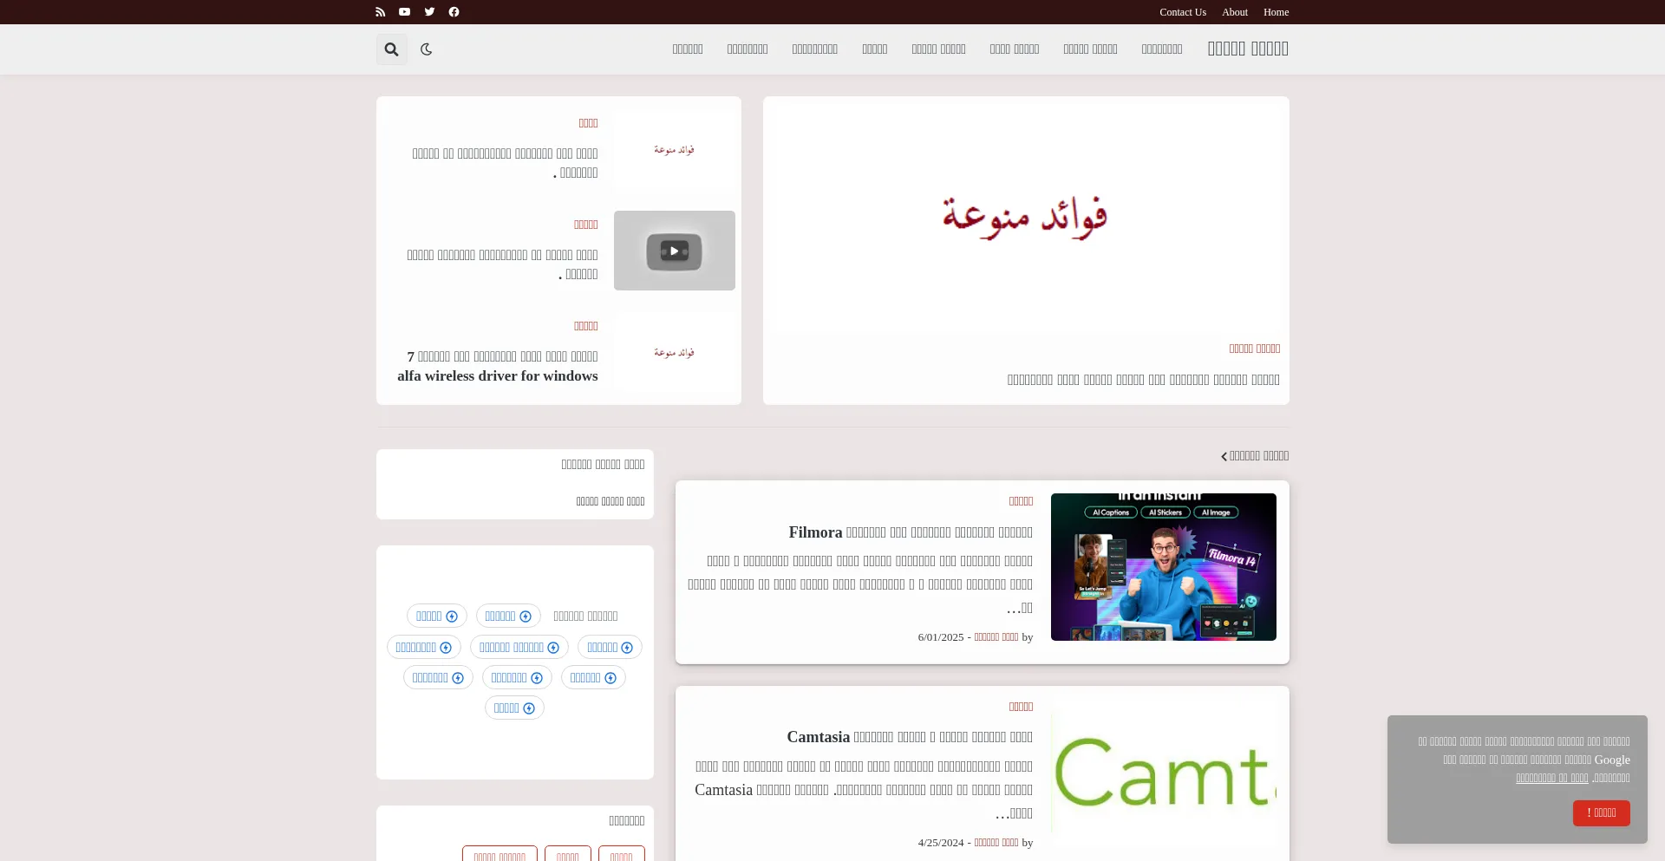Open the Home menu link
Image resolution: width=1665 pixels, height=861 pixels.
(1276, 12)
